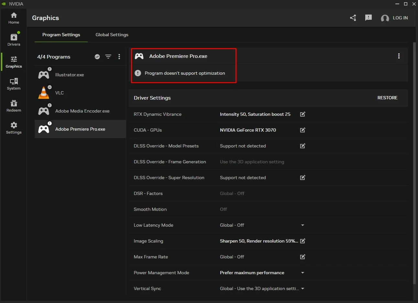Click the Illustrator.exe gamepad icon
Viewport: 418px width, 303px height.
44,75
